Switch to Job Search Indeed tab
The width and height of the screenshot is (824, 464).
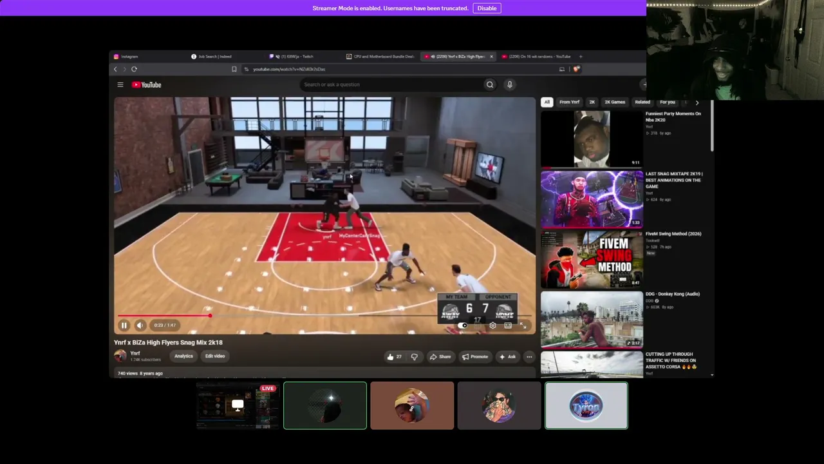(x=225, y=57)
